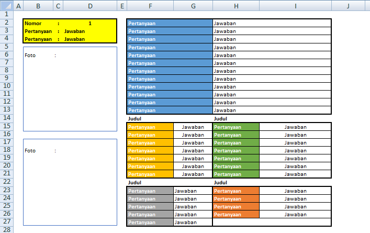Click the orange Pertanyaan cell in row 26
370x233 pixels.
coord(236,214)
